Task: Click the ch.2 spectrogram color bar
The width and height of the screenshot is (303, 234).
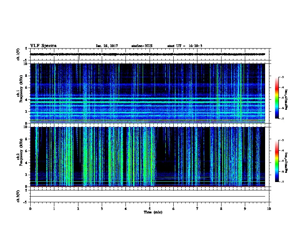Action: [277, 161]
